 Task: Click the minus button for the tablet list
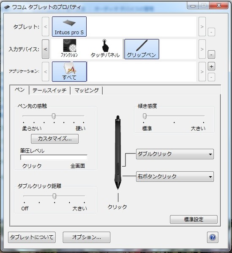click(211, 32)
